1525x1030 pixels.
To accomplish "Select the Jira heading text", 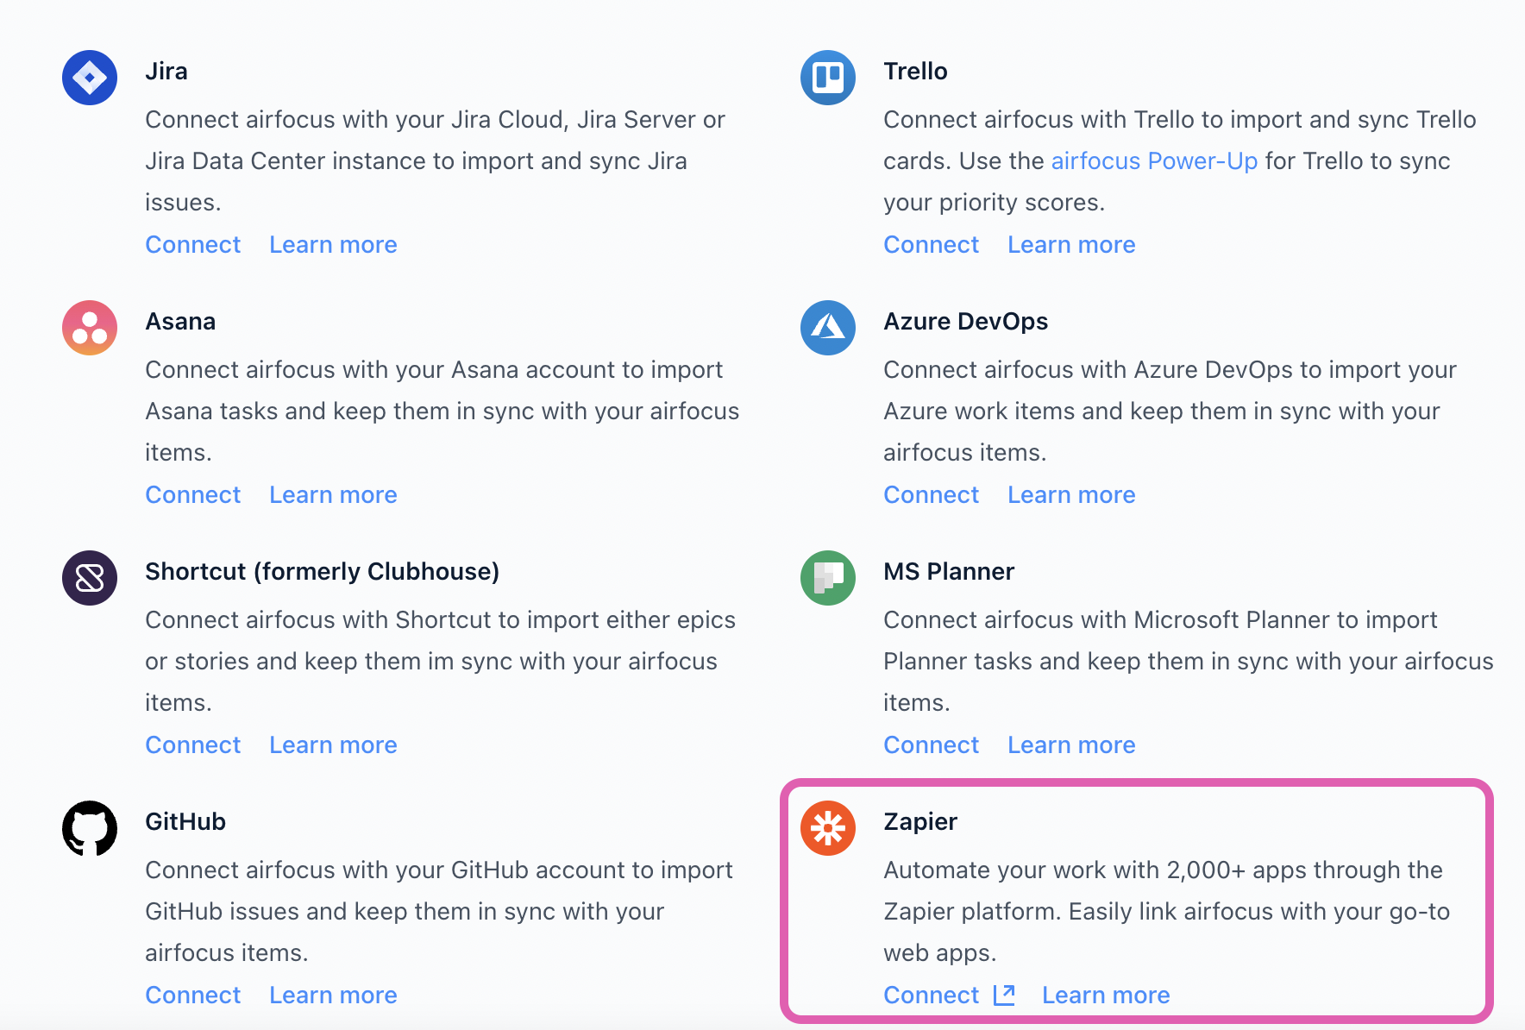I will click(x=166, y=72).
